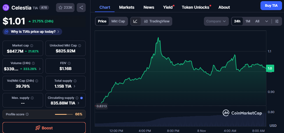Open the News tab

149,7
